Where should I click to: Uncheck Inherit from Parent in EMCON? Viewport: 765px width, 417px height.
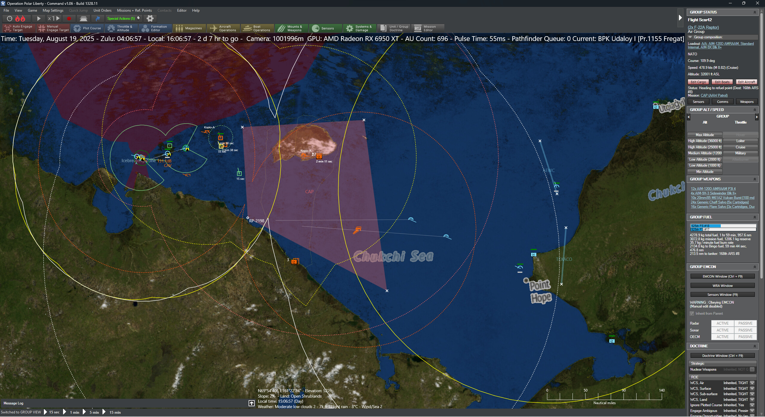tap(692, 313)
